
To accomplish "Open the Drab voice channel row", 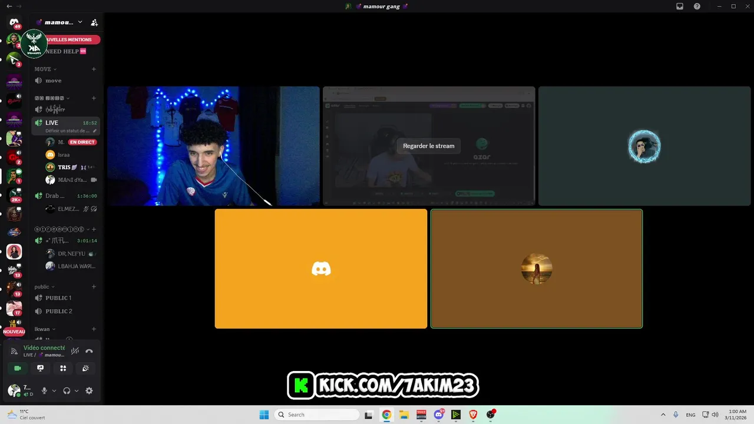I will (x=65, y=196).
